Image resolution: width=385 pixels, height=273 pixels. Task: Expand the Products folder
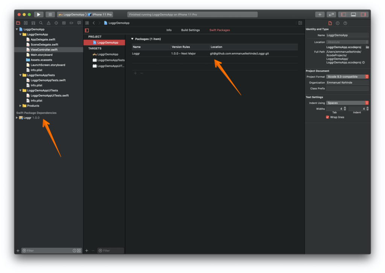(x=20, y=106)
